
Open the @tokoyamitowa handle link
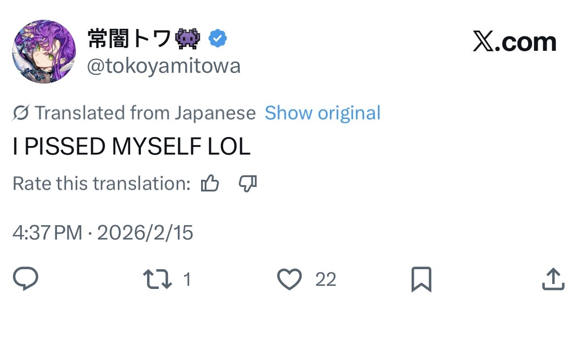tap(164, 67)
